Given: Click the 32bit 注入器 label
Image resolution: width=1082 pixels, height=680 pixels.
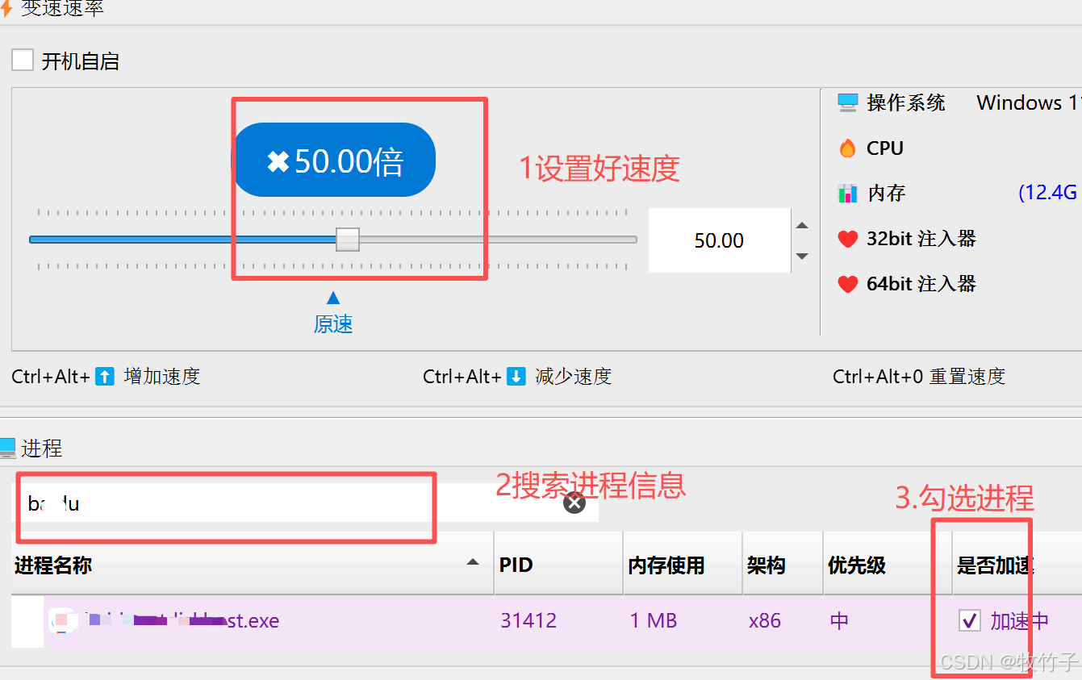Looking at the screenshot, I should 921,239.
